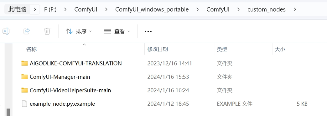Screen dimensions: 327x116
Task: Navigate to F (F:) in the breadcrumb
Action: coord(50,9)
